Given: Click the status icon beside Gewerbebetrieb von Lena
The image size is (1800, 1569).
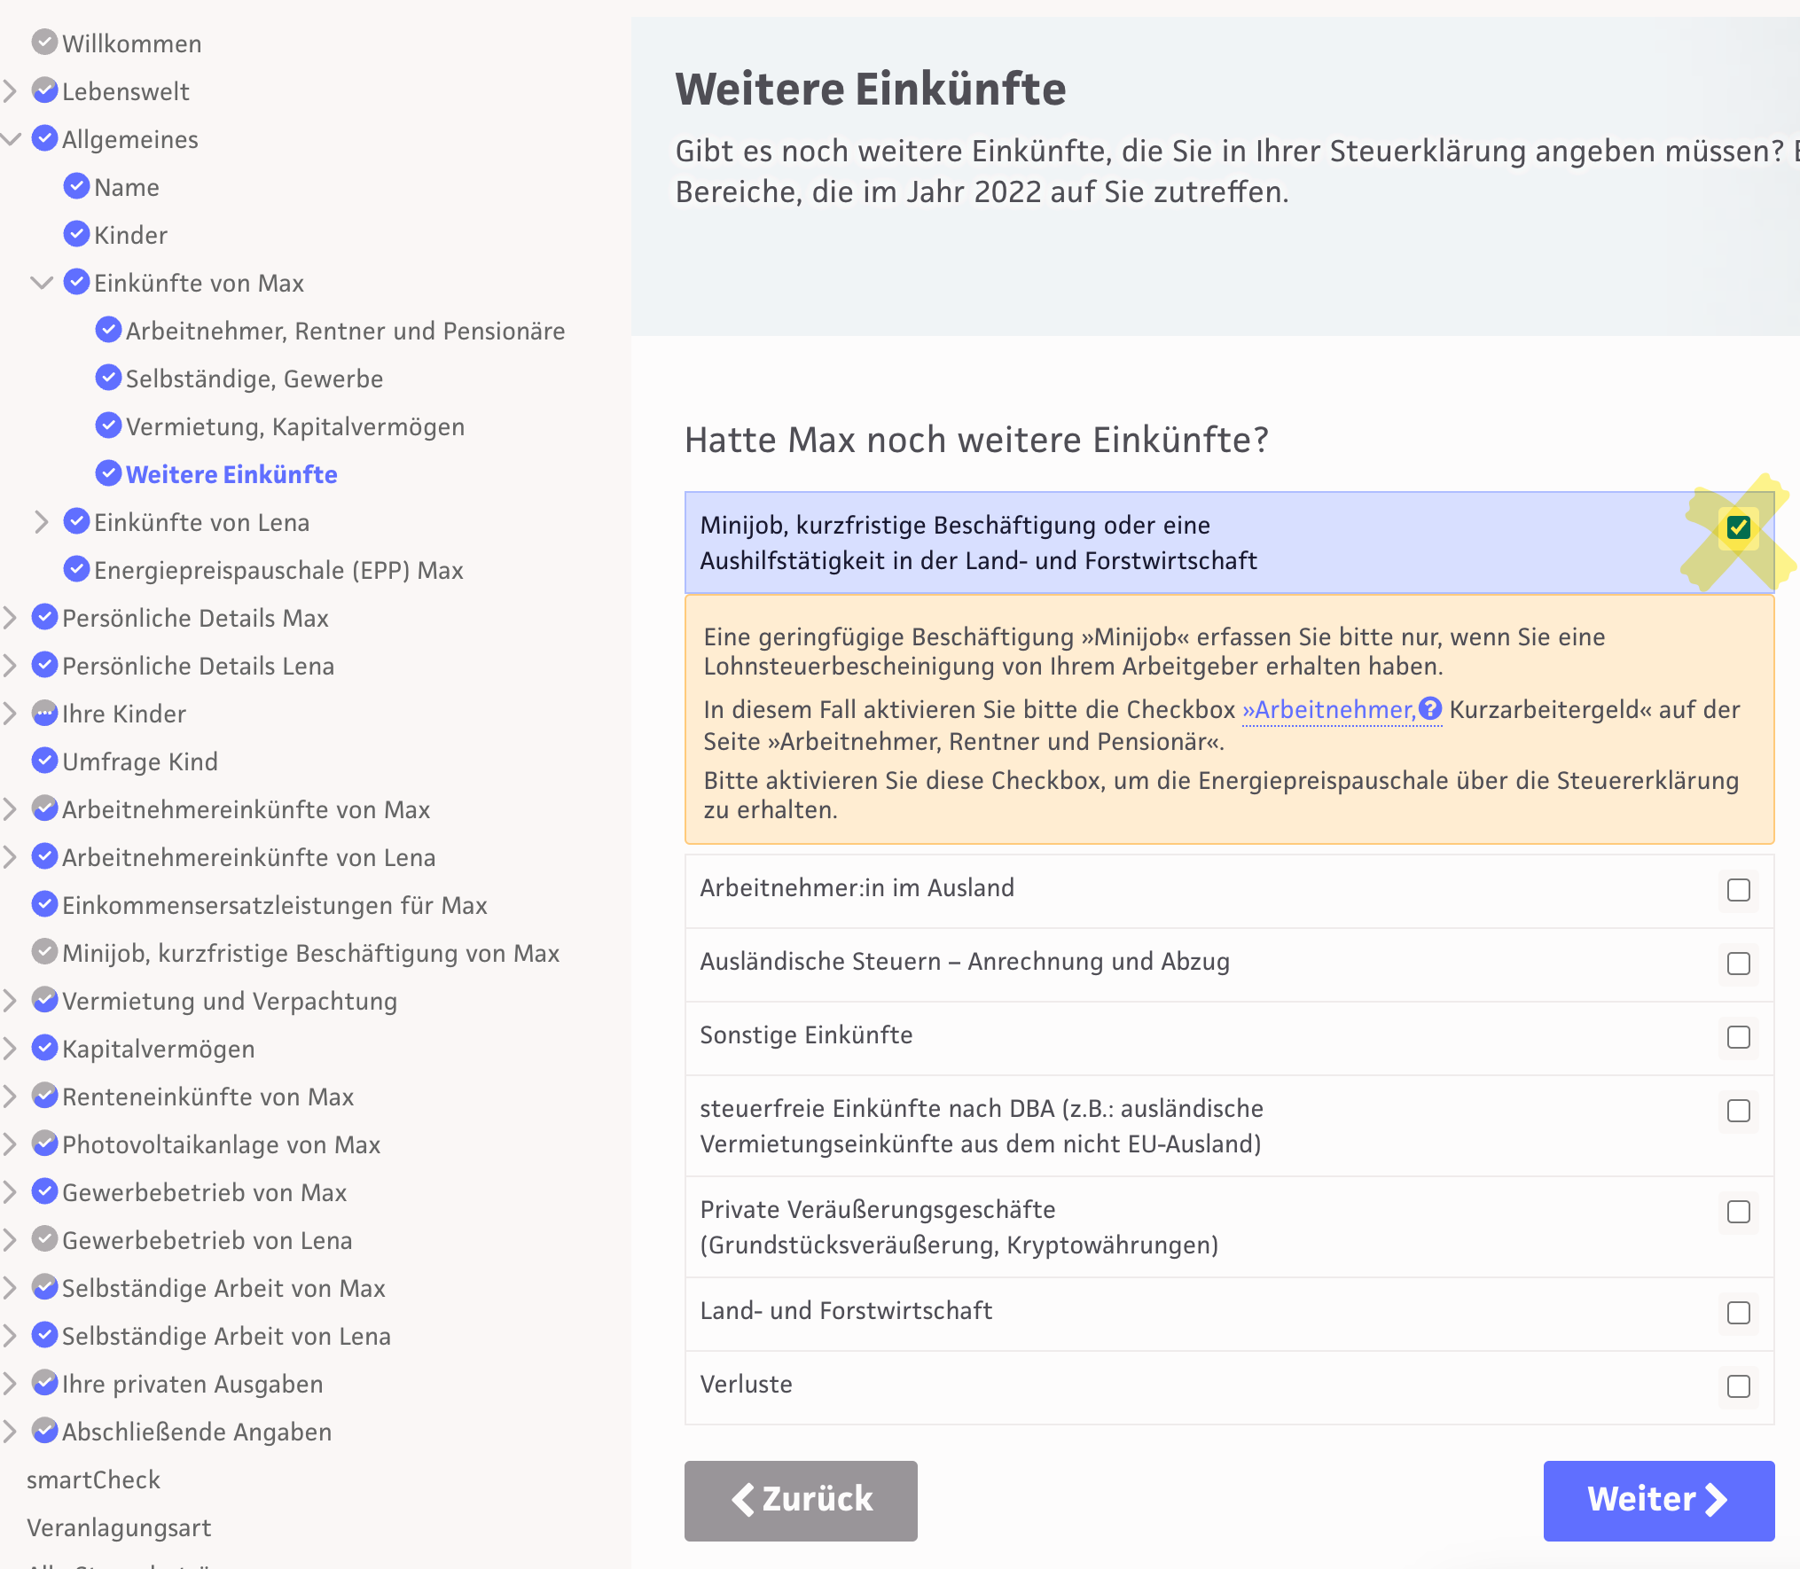Looking at the screenshot, I should [44, 1239].
